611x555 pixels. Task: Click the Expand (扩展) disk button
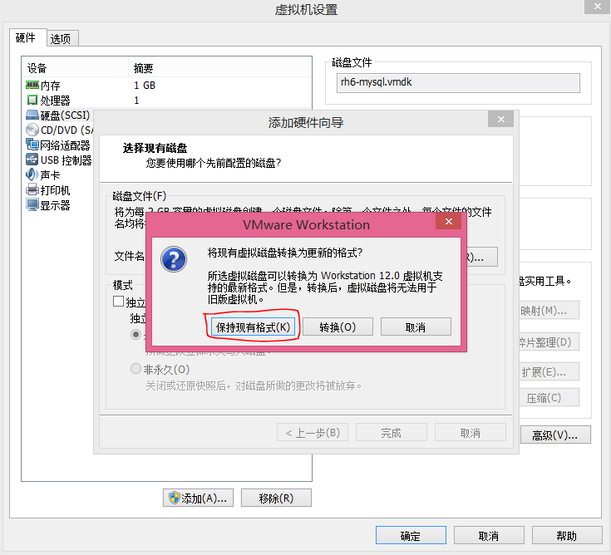click(549, 372)
